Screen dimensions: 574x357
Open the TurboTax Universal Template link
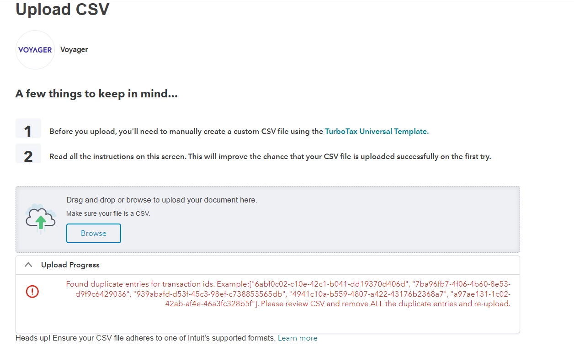tap(377, 131)
